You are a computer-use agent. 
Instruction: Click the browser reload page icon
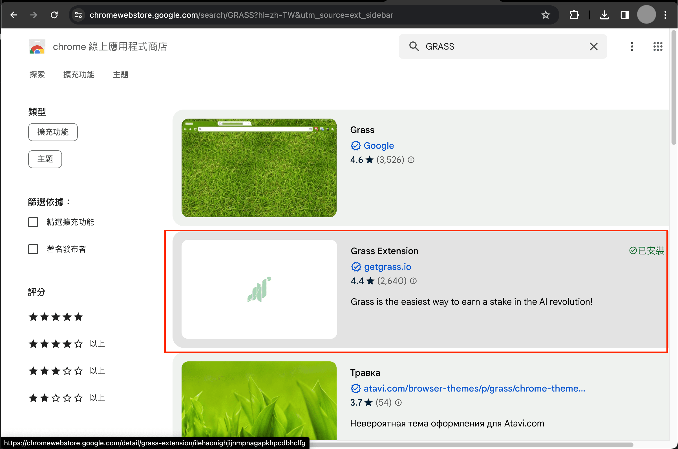54,15
